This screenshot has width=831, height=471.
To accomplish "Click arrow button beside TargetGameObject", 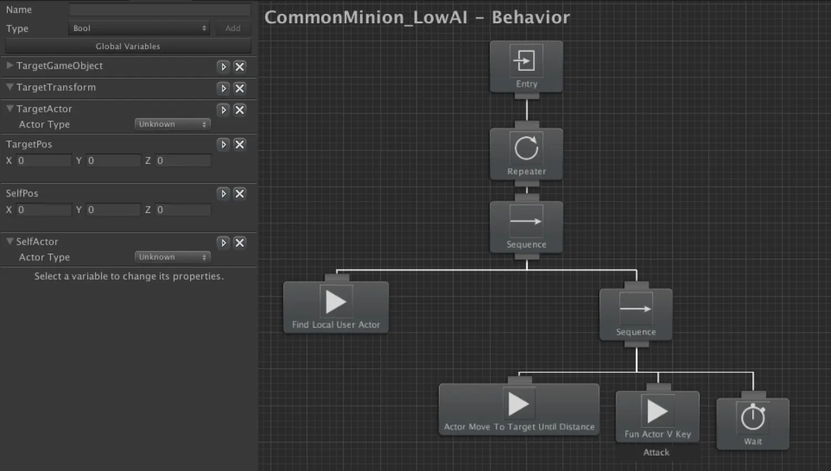I will point(223,66).
